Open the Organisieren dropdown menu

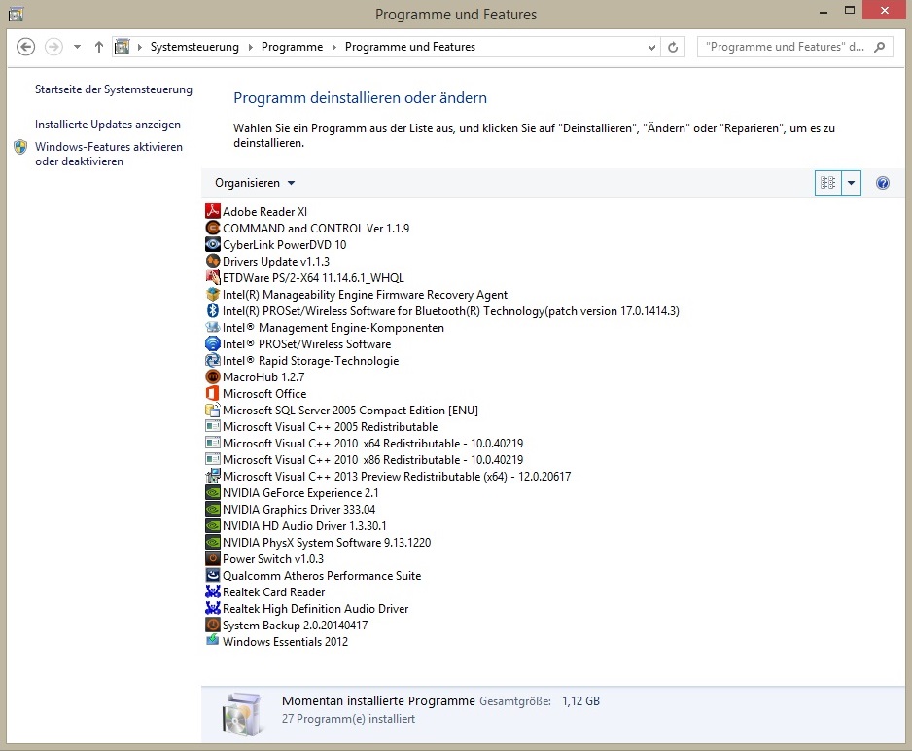pyautogui.click(x=255, y=183)
